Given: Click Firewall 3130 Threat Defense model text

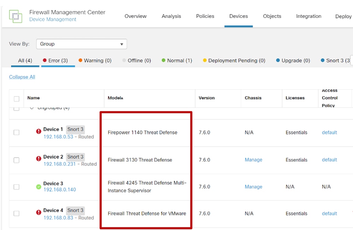Looking at the screenshot, I should click(140, 160).
